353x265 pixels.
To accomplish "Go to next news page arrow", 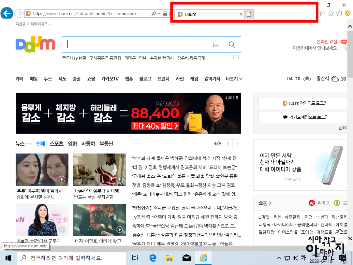I will (237, 143).
